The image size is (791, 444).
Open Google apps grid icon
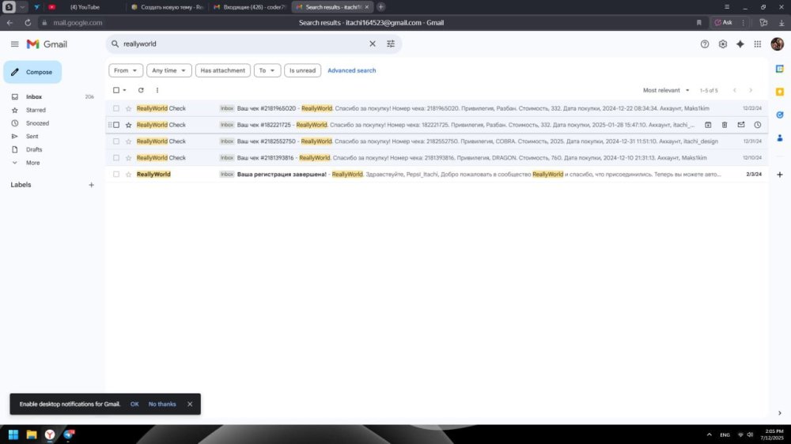tap(758, 44)
